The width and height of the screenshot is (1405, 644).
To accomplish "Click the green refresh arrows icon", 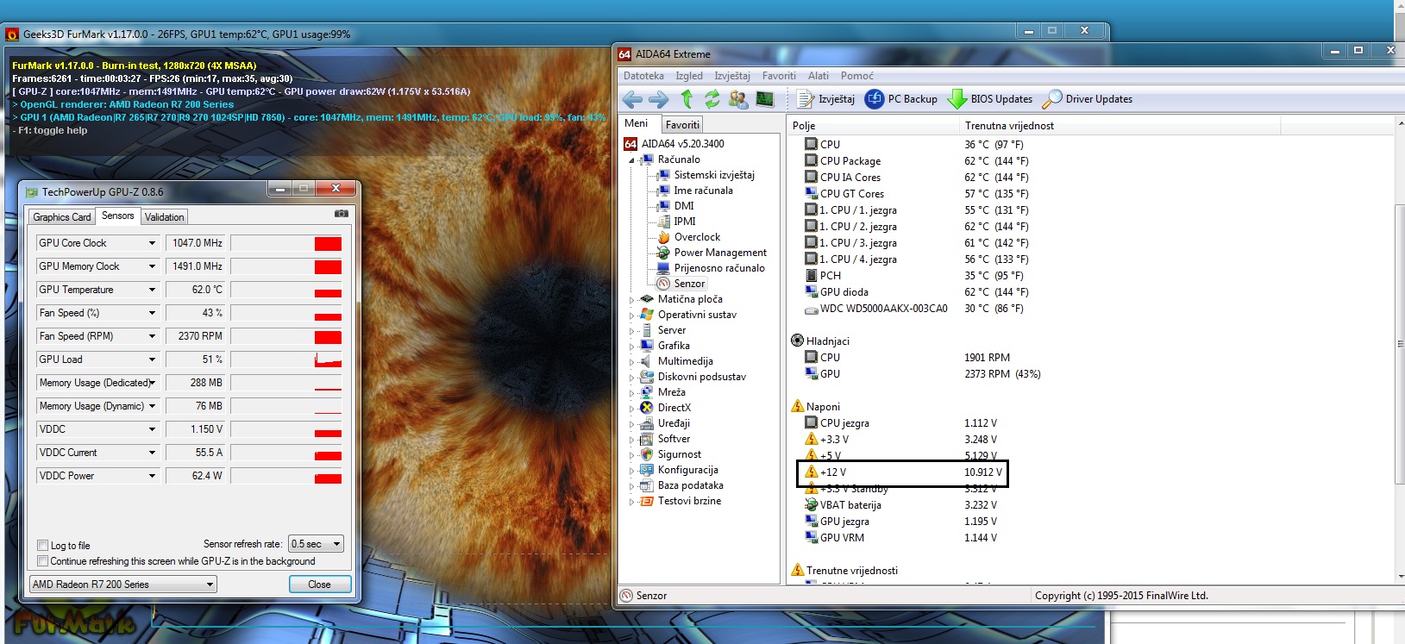I will (x=712, y=99).
